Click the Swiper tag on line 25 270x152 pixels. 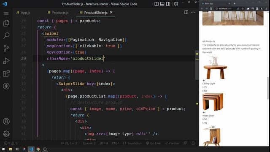(51, 33)
